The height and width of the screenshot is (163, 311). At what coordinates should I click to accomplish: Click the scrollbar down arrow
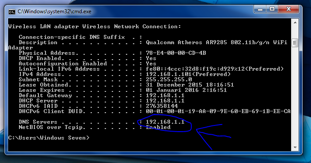(x=295, y=148)
